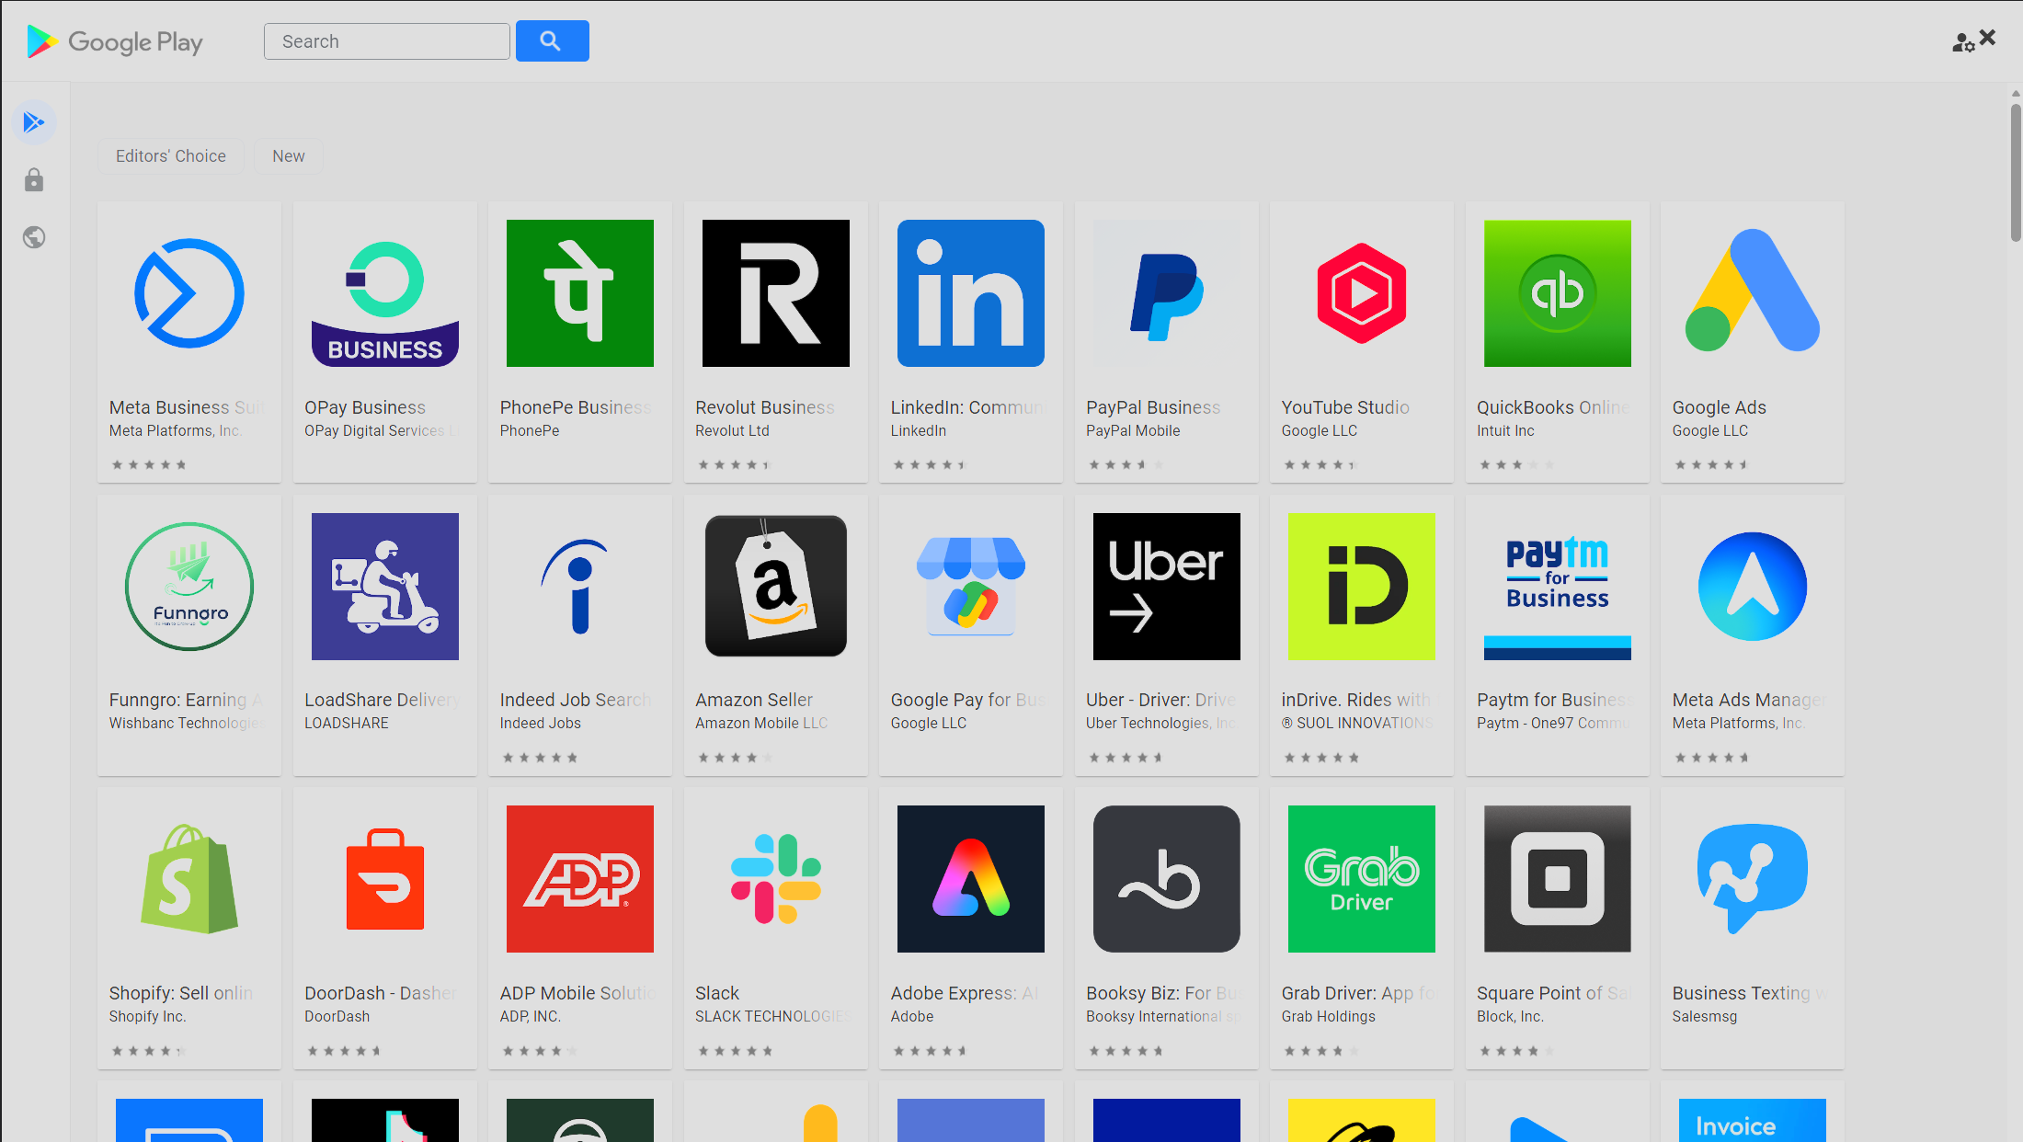Select the Google Ads app icon
The height and width of the screenshot is (1142, 2023).
pos(1753,293)
